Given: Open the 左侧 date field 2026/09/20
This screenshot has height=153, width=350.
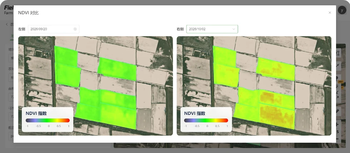Looking at the screenshot, I should point(54,29).
